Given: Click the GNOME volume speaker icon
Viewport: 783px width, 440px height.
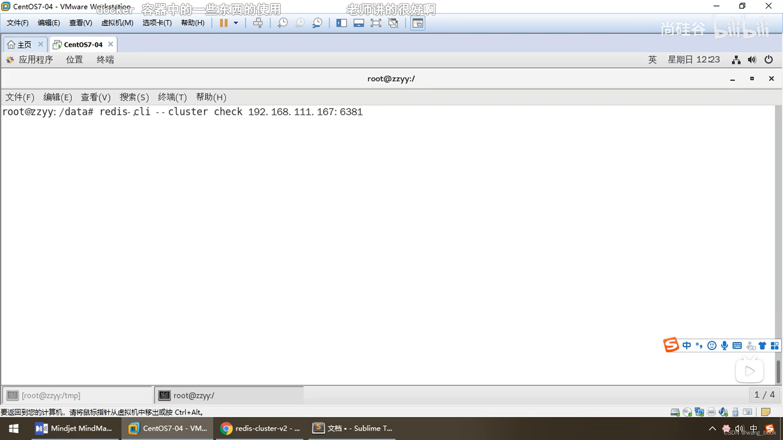Looking at the screenshot, I should (x=752, y=60).
